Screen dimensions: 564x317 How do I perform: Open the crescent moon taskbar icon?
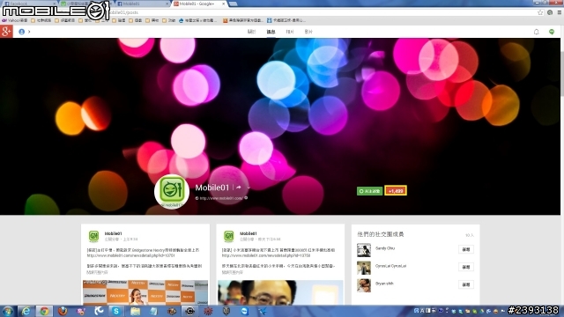coord(99,311)
